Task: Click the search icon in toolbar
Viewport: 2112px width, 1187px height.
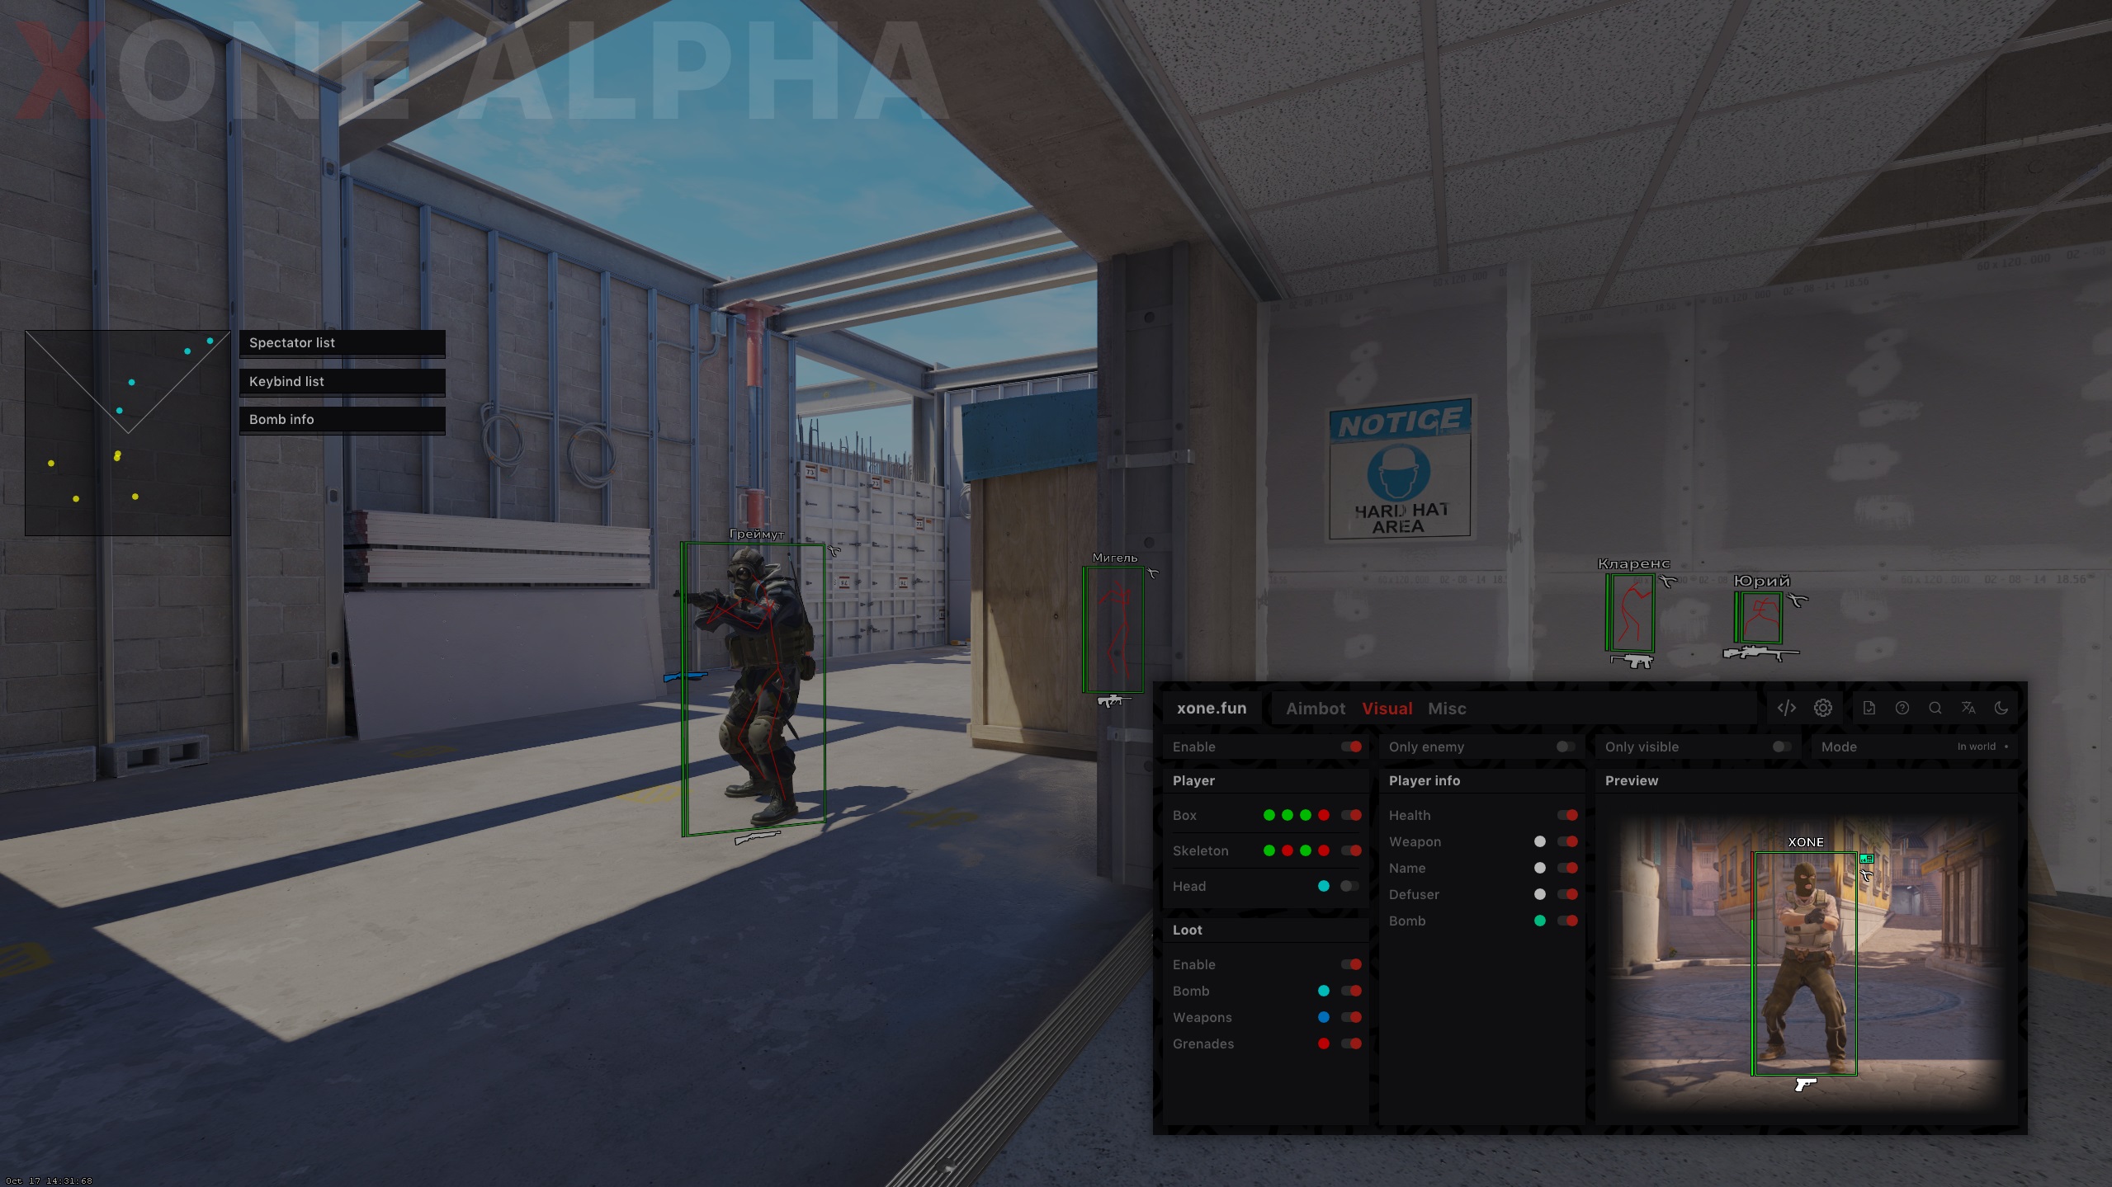Action: coord(1936,707)
